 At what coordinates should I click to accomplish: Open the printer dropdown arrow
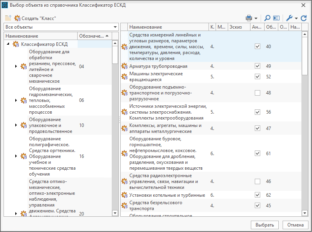pos(256,18)
